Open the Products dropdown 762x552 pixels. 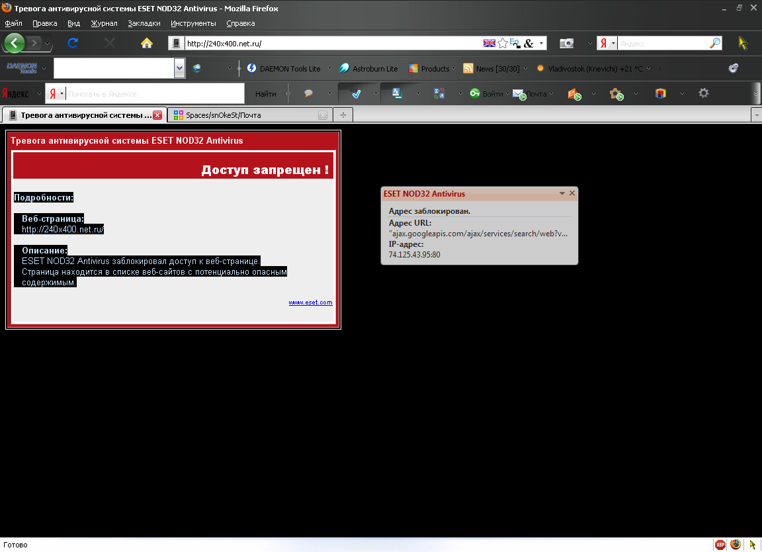click(453, 69)
